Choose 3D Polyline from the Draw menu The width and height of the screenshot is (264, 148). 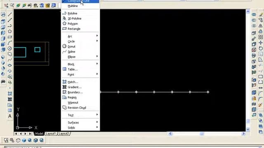(x=80, y=18)
